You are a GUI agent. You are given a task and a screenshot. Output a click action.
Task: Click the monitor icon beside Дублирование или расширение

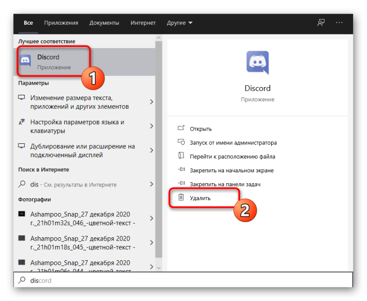click(22, 146)
